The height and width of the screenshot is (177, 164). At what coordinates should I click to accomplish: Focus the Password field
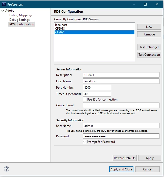click(x=121, y=136)
